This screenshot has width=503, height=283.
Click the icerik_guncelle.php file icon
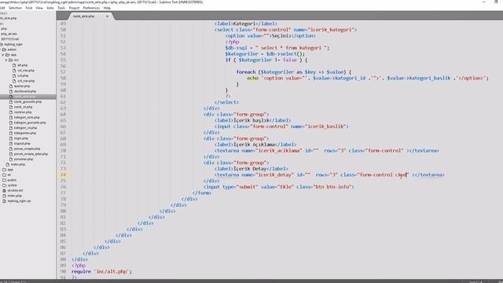(x=11, y=101)
